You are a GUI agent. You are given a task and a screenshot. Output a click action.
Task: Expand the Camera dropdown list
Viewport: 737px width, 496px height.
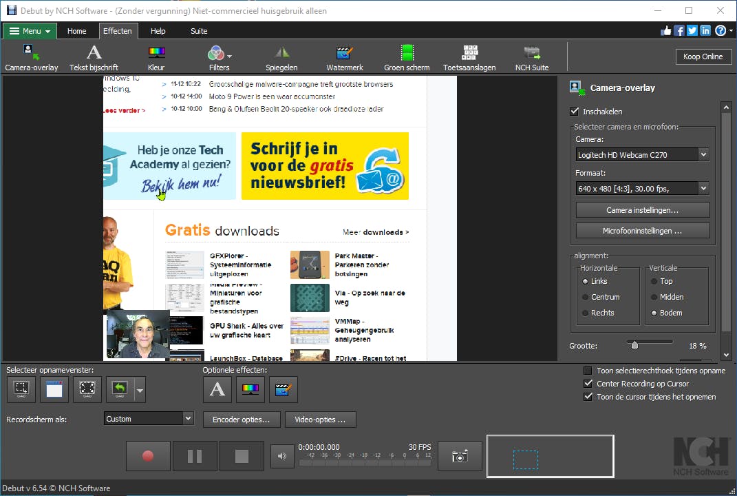(x=703, y=155)
